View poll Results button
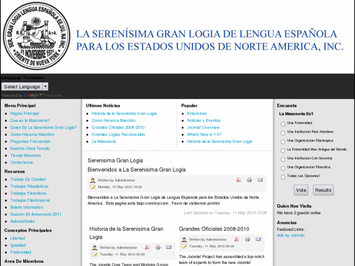The width and height of the screenshot is (355, 266). (323, 190)
